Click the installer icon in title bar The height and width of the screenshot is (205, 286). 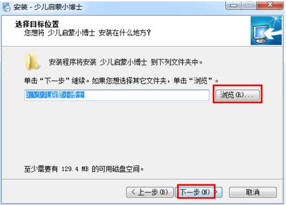pyautogui.click(x=6, y=7)
